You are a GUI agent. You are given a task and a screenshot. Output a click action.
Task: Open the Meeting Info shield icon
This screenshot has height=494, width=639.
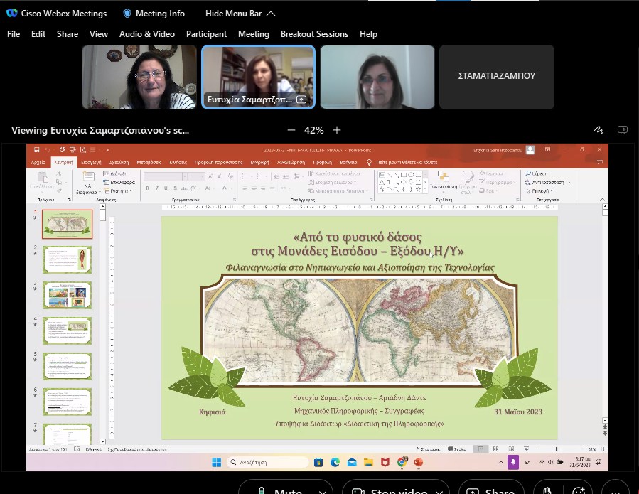click(127, 14)
